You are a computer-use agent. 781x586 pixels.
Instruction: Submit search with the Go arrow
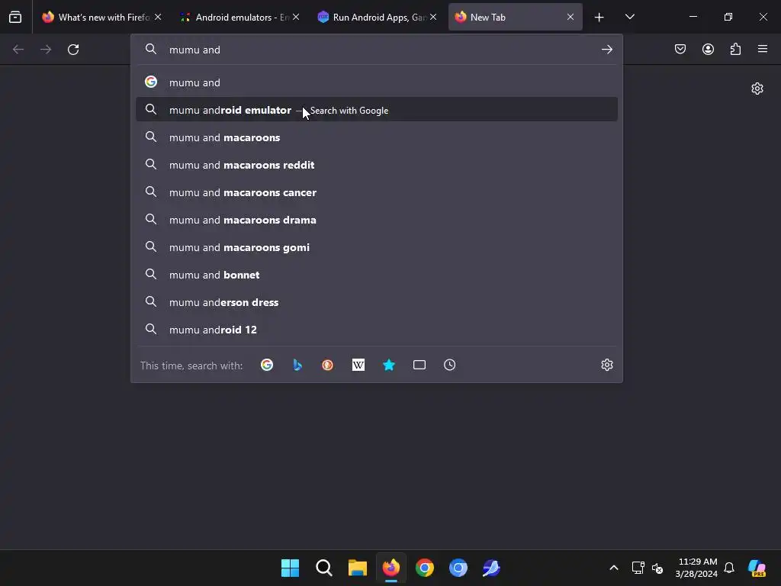(x=606, y=50)
